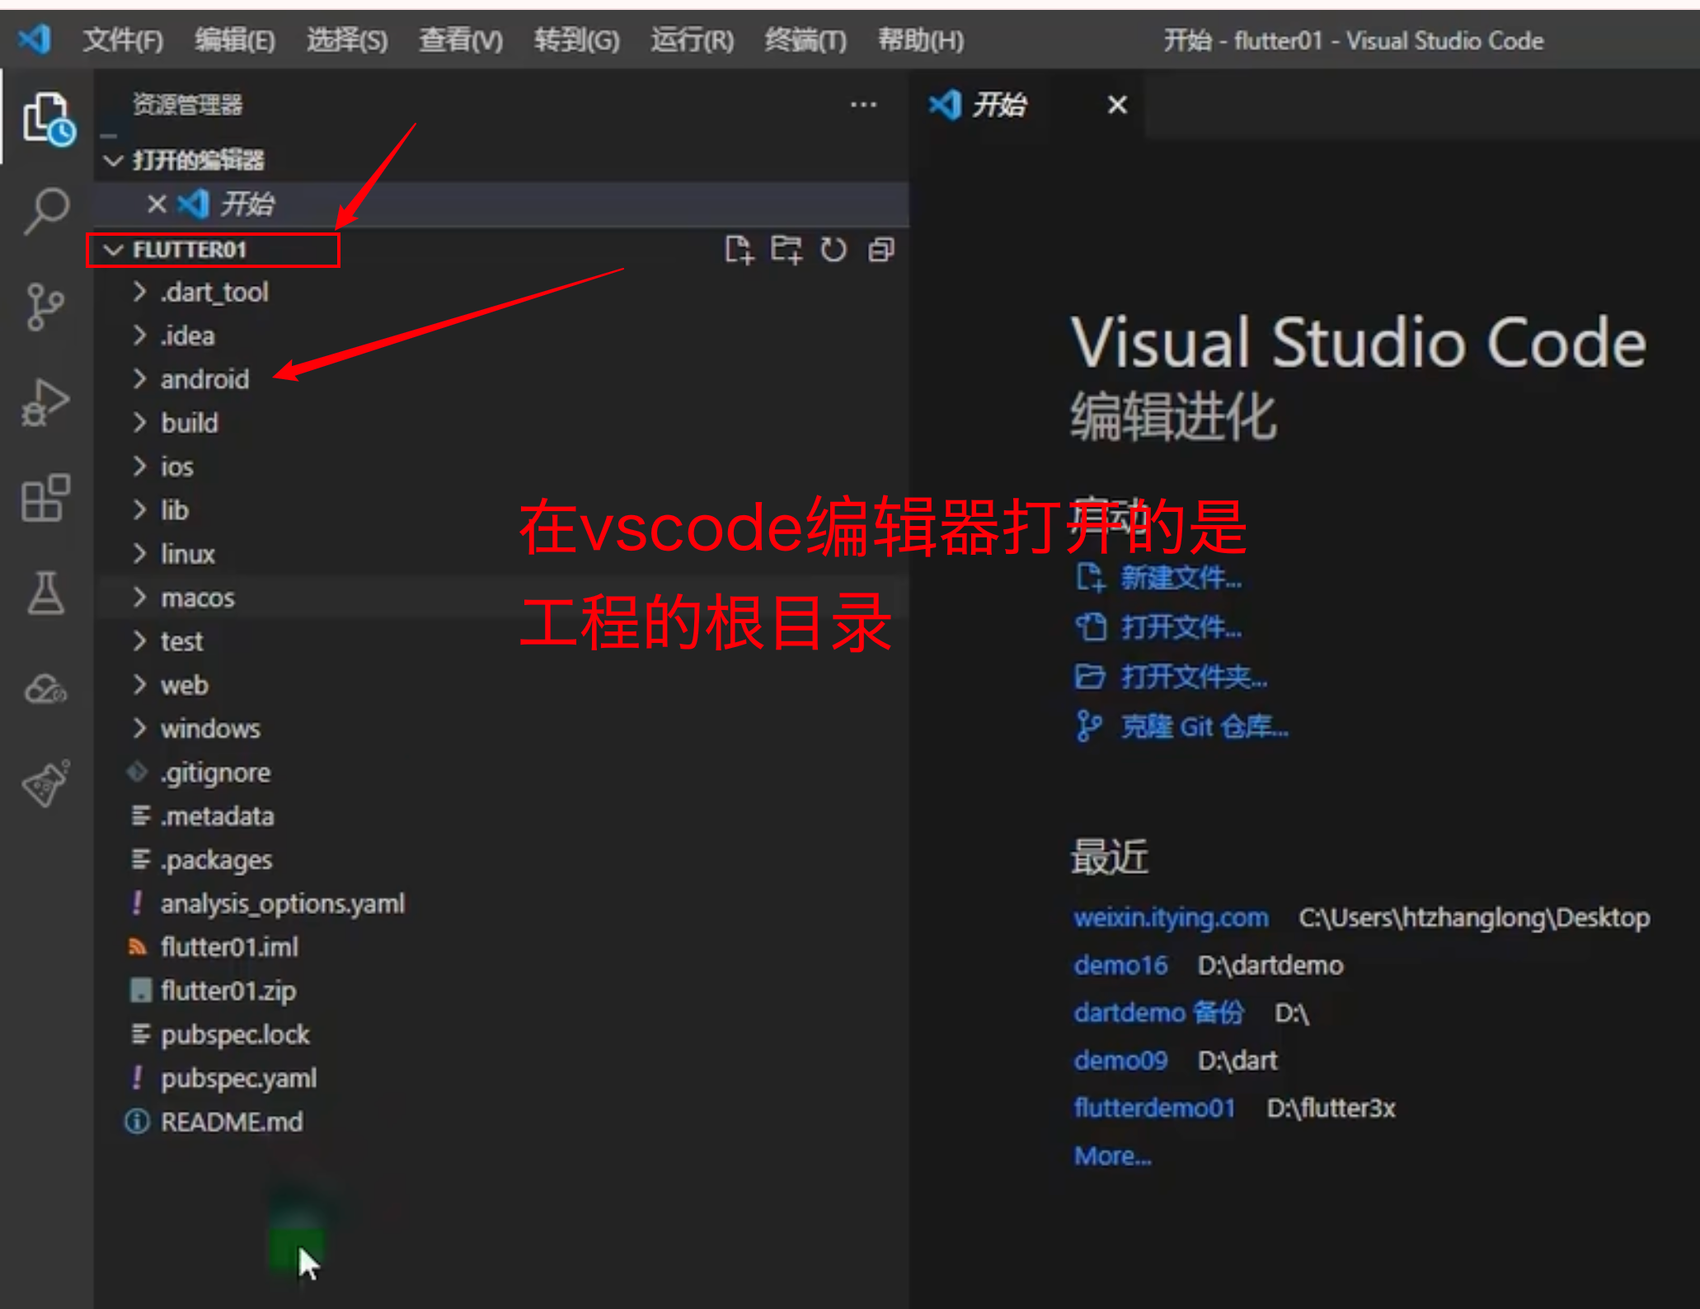The image size is (1700, 1309).
Task: Refresh the explorer with the circular arrow icon
Action: pos(834,250)
